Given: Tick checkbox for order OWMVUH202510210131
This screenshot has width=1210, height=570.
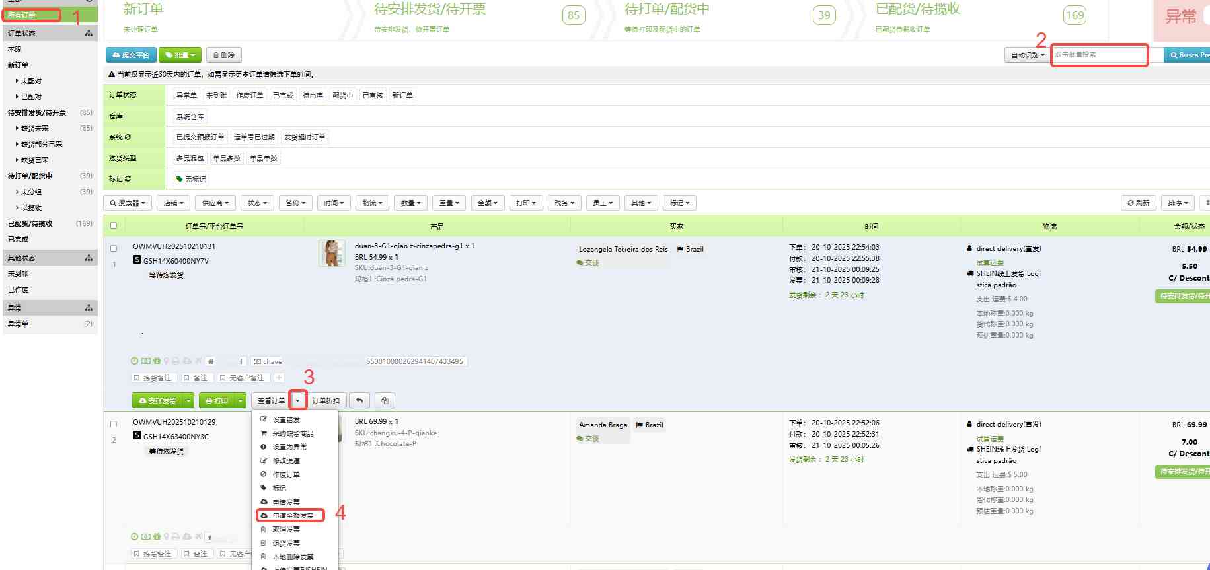Looking at the screenshot, I should [114, 249].
